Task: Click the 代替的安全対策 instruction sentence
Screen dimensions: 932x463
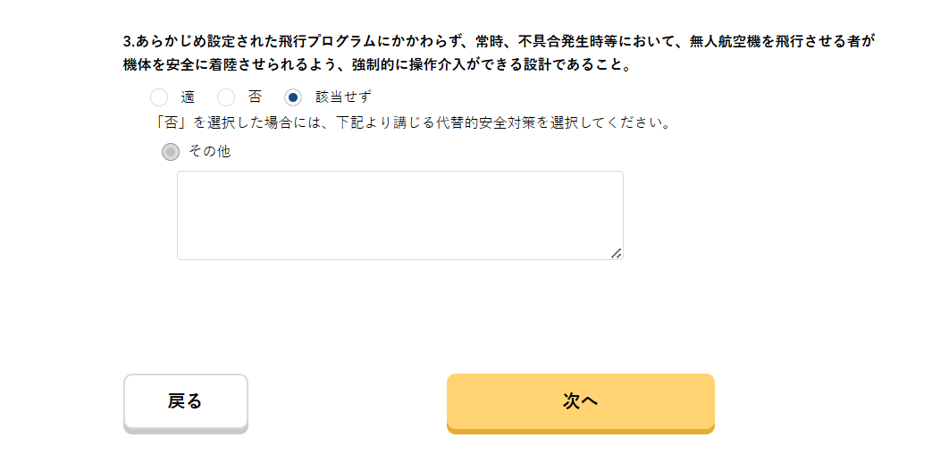Action: coord(413,122)
